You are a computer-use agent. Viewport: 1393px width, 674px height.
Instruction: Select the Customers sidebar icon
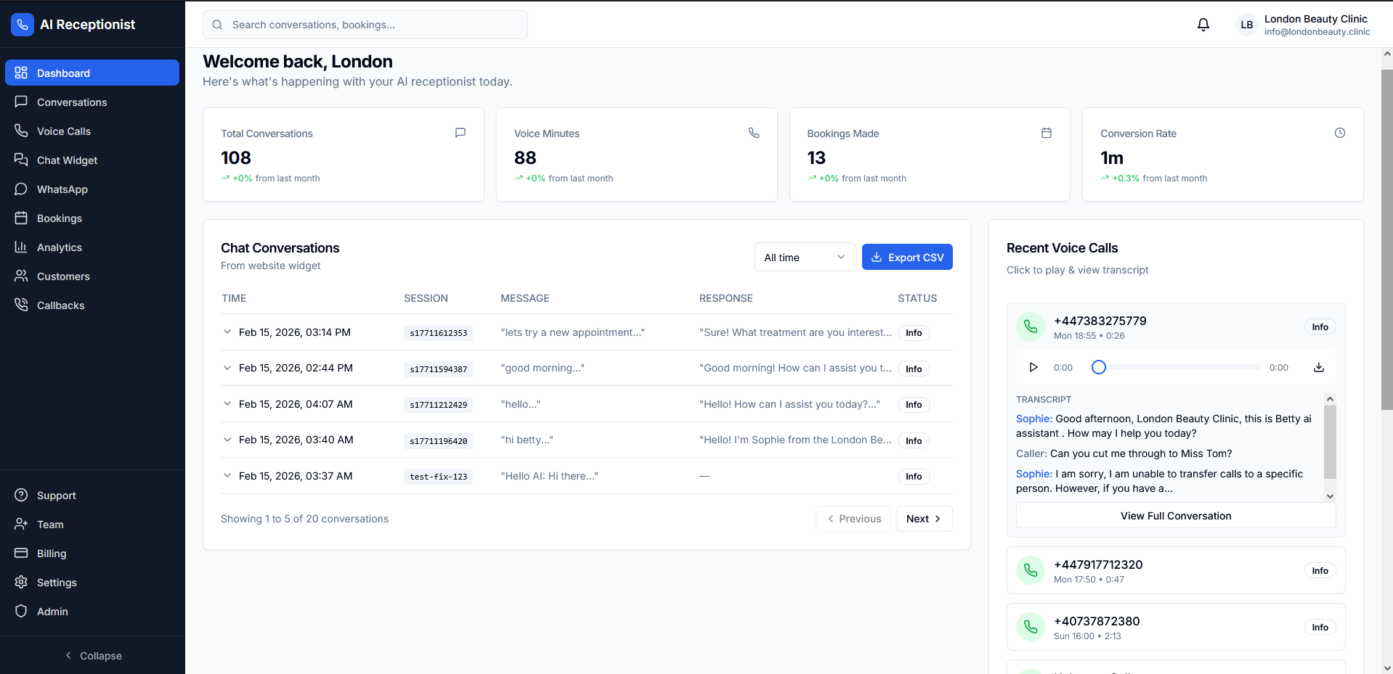click(22, 276)
